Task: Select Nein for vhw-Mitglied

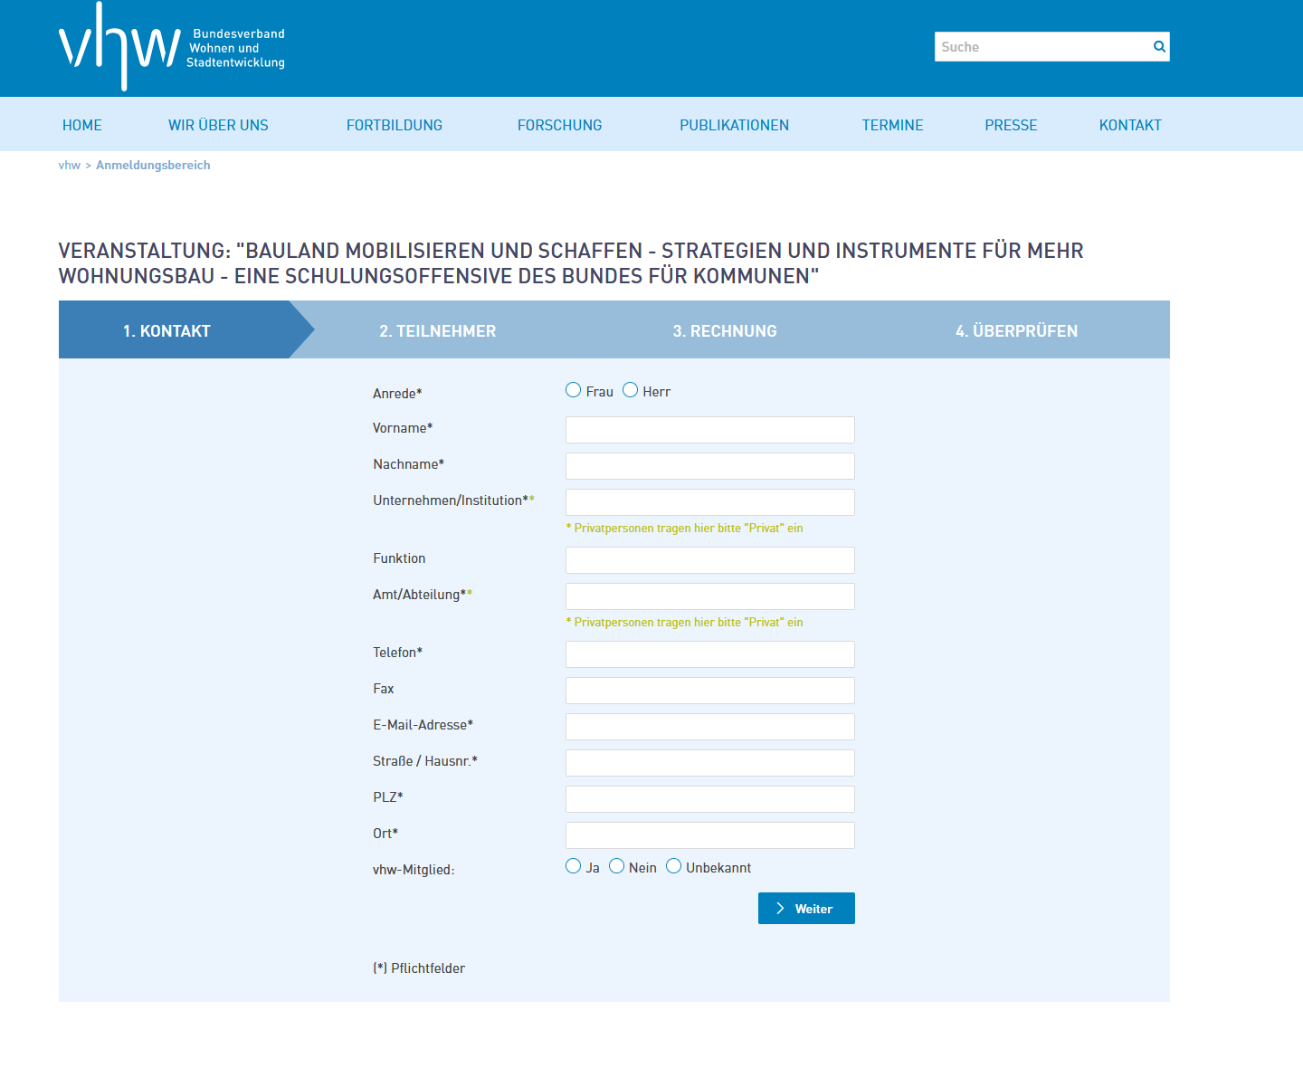Action: click(x=617, y=866)
